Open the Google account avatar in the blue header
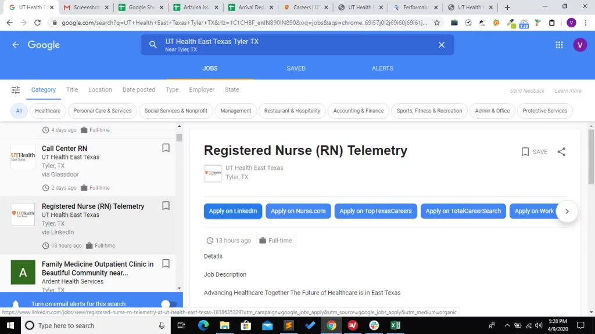The height and width of the screenshot is (334, 595). click(580, 45)
